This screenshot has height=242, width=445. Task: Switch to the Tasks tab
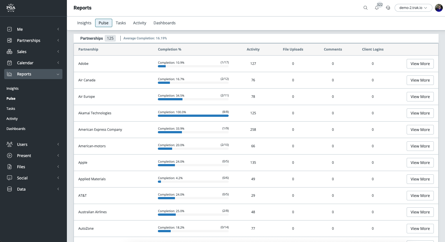tap(121, 23)
